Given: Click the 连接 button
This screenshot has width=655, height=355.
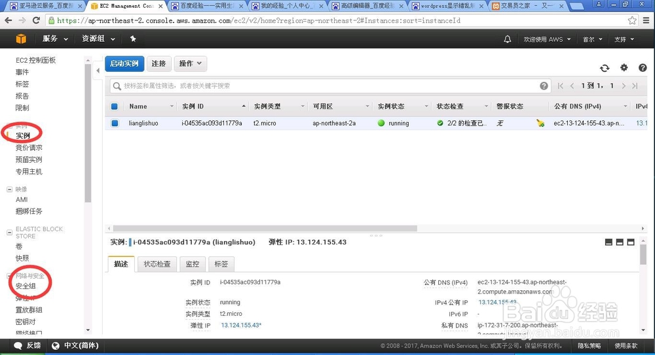Looking at the screenshot, I should pos(159,63).
